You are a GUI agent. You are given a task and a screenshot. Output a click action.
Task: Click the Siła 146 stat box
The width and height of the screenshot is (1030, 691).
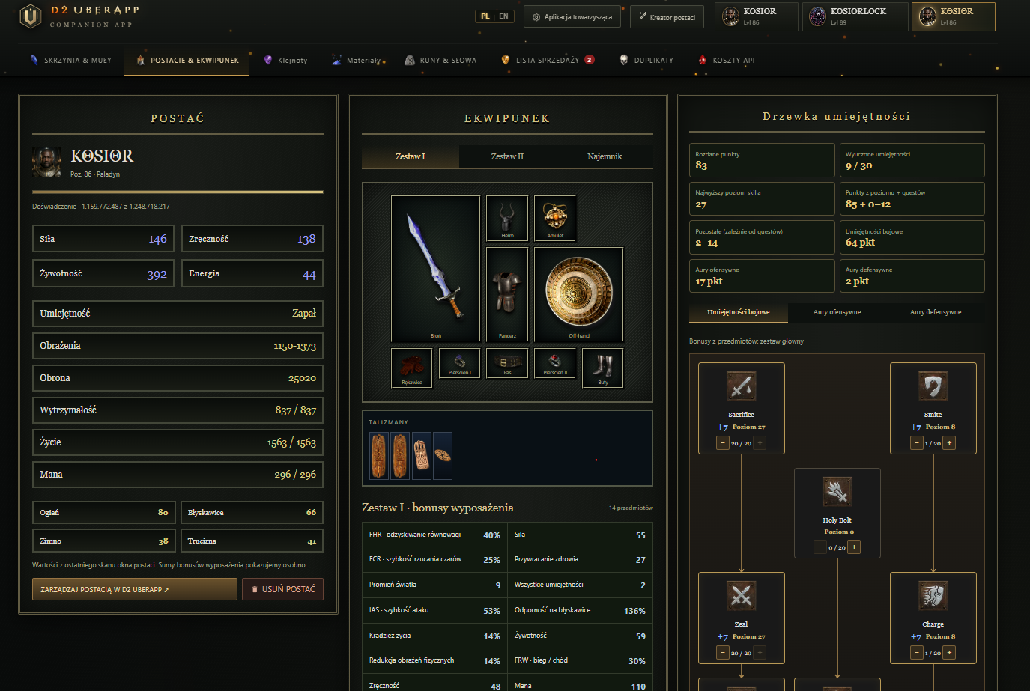tap(103, 239)
